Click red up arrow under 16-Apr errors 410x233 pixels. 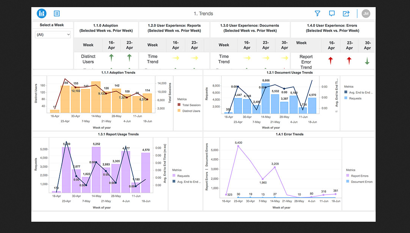(331, 61)
